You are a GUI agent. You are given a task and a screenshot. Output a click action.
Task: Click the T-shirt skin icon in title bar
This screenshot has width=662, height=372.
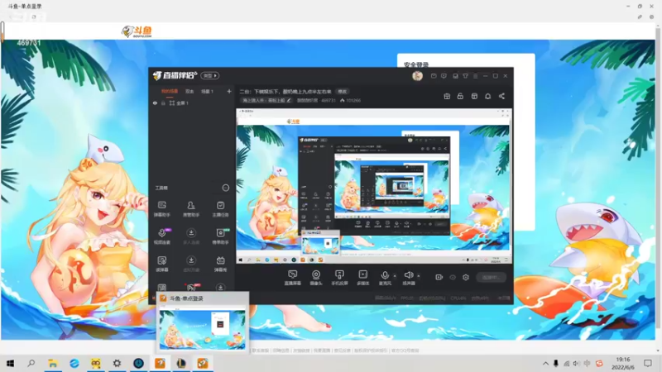coord(465,76)
